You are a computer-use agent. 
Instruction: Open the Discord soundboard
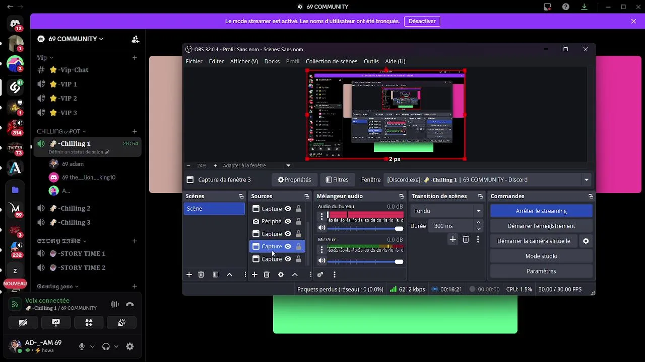pyautogui.click(x=121, y=323)
